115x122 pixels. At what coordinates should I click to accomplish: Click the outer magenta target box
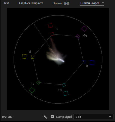point(84,29)
